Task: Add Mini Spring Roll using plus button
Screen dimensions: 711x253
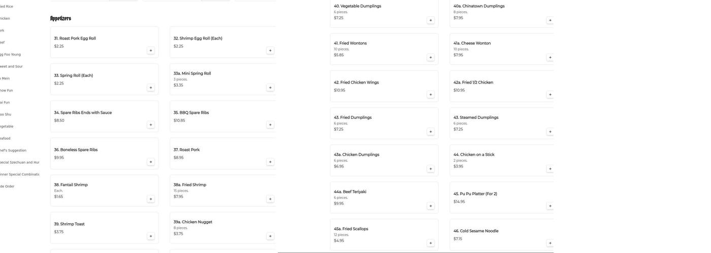Action: (270, 88)
